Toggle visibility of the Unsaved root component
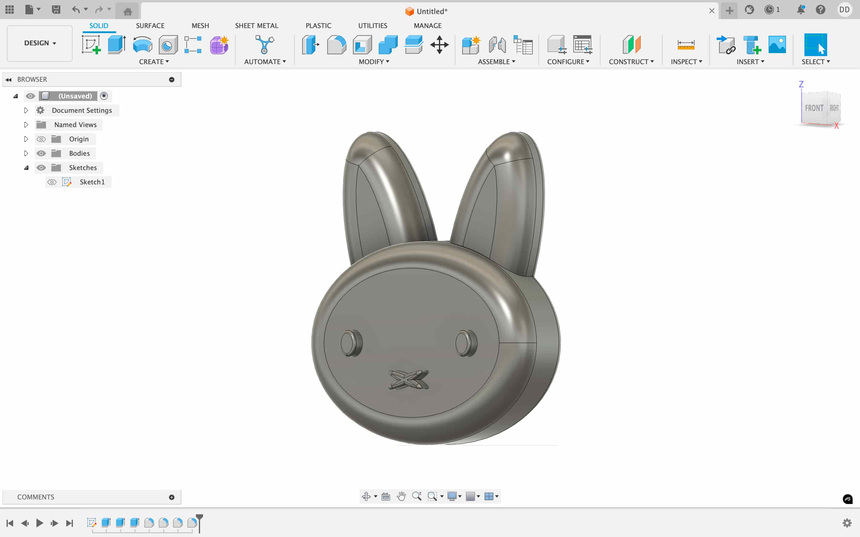 (30, 96)
